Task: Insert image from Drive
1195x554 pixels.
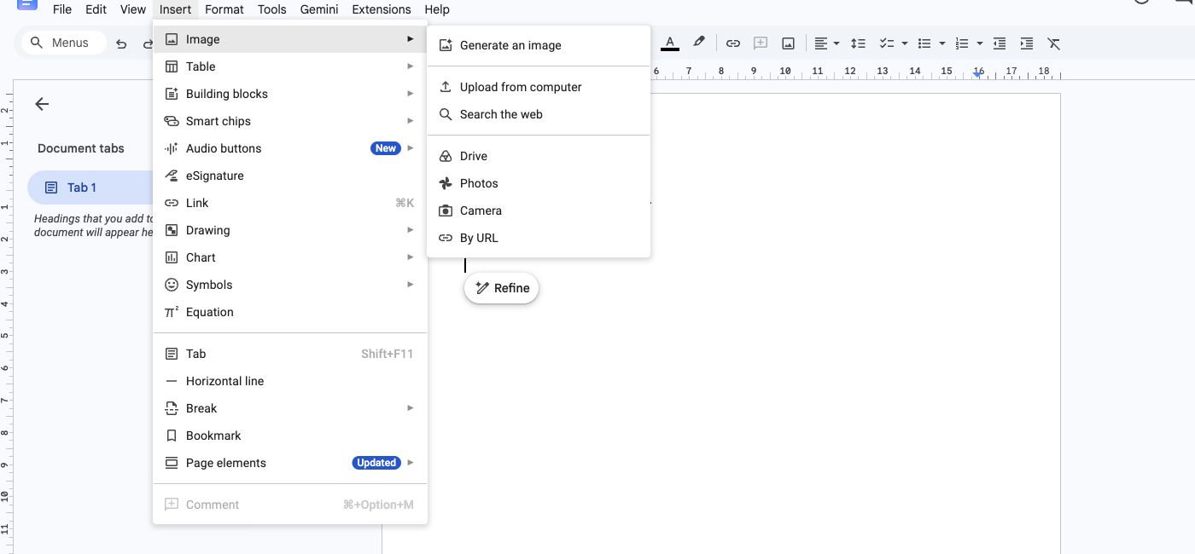Action: [539, 156]
